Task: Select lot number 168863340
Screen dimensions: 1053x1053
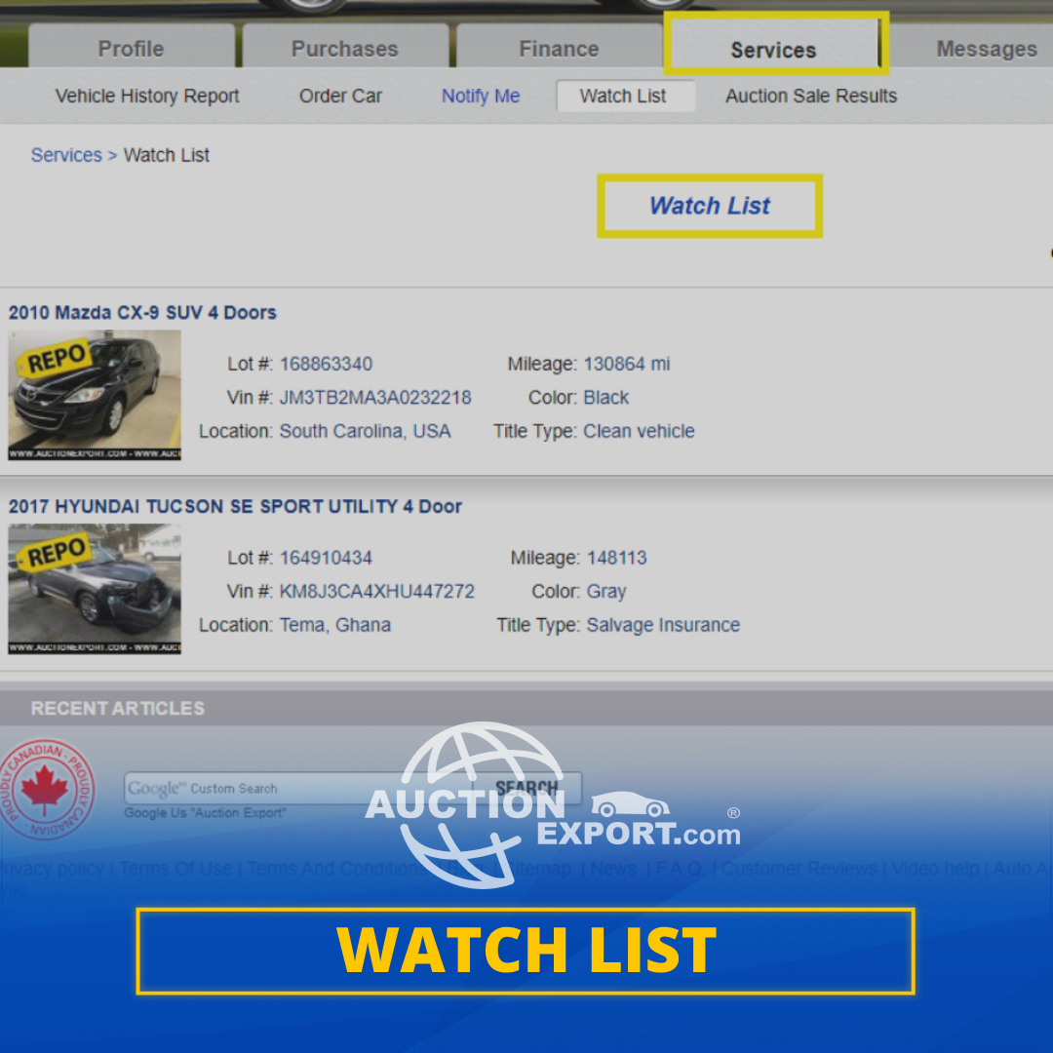Action: click(326, 364)
